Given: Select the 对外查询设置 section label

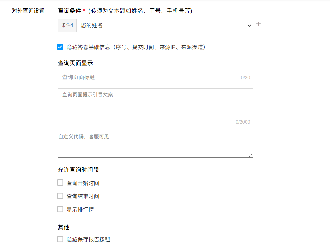Looking at the screenshot, I should tap(28, 11).
